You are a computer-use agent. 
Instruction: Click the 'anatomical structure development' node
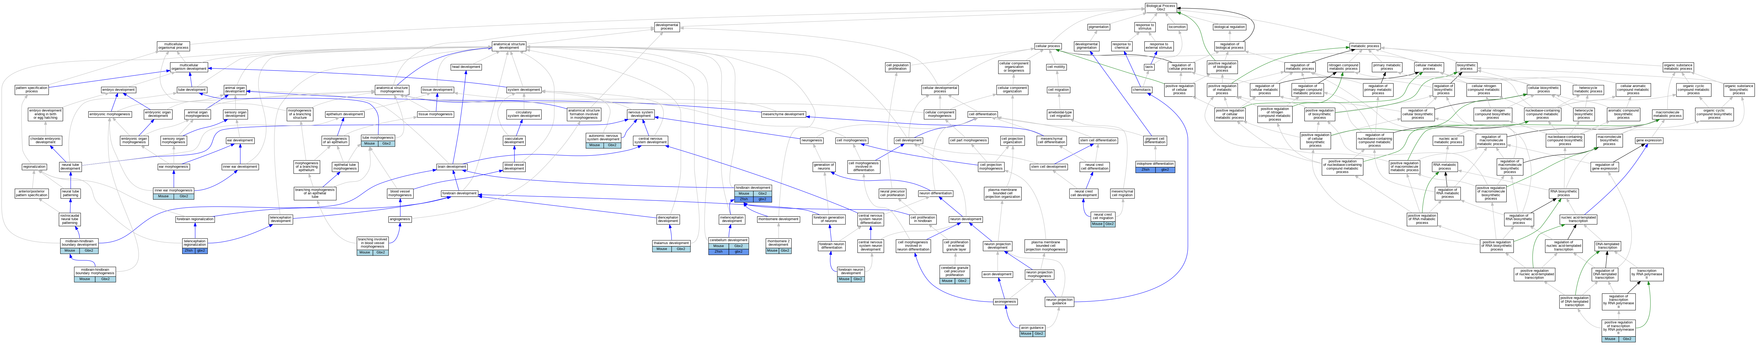(509, 46)
